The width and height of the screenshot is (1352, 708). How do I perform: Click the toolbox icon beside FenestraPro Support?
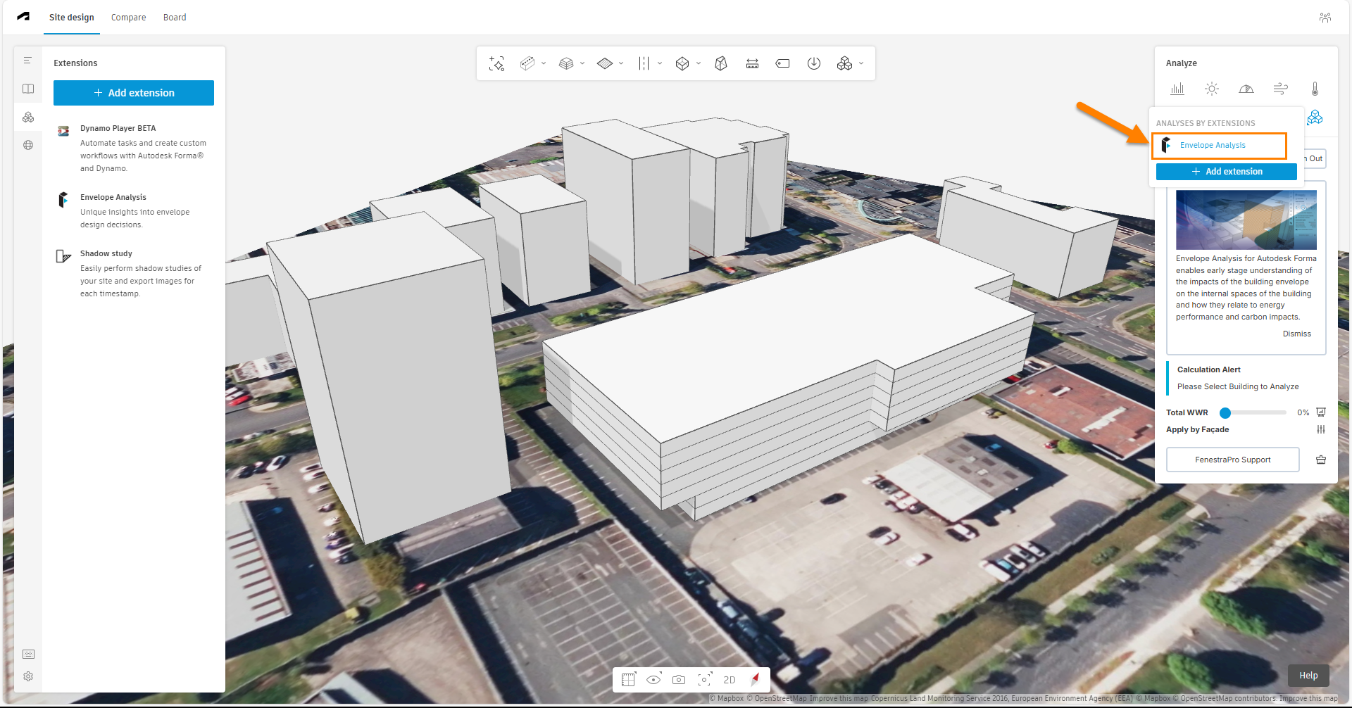pos(1321,460)
